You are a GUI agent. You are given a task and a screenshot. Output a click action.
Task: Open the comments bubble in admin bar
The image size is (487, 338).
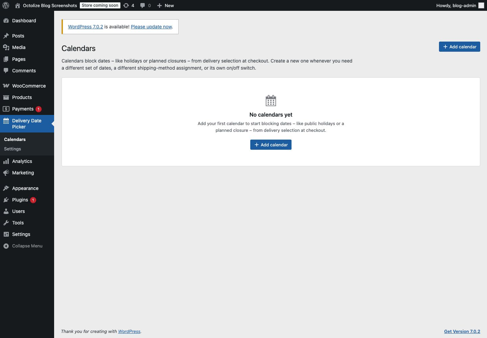click(143, 5)
